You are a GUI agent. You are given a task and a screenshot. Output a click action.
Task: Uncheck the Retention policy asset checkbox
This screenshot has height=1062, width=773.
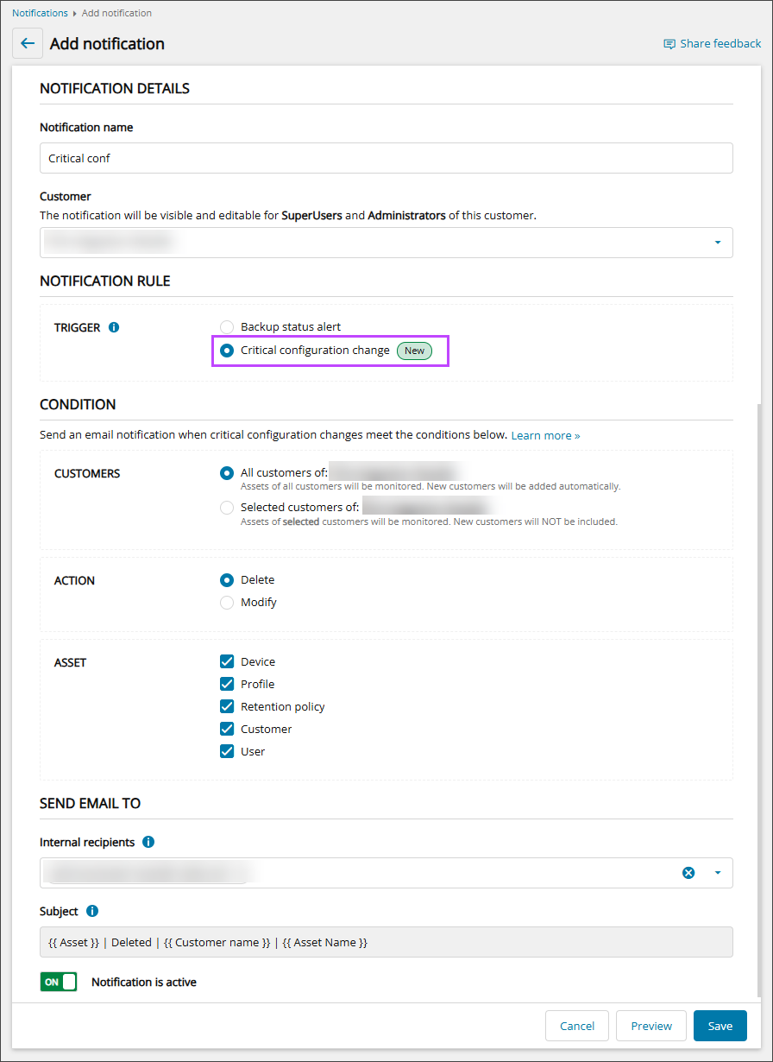227,706
